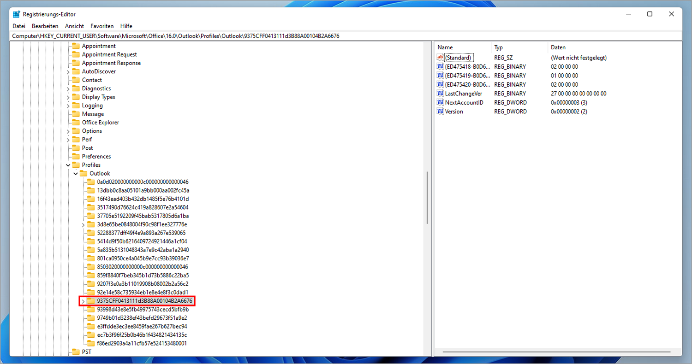Click the LastChangeVer data value 27 00 00...
The width and height of the screenshot is (692, 364).
(579, 94)
